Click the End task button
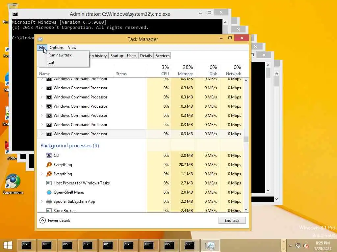The image size is (337, 252). 232,220
